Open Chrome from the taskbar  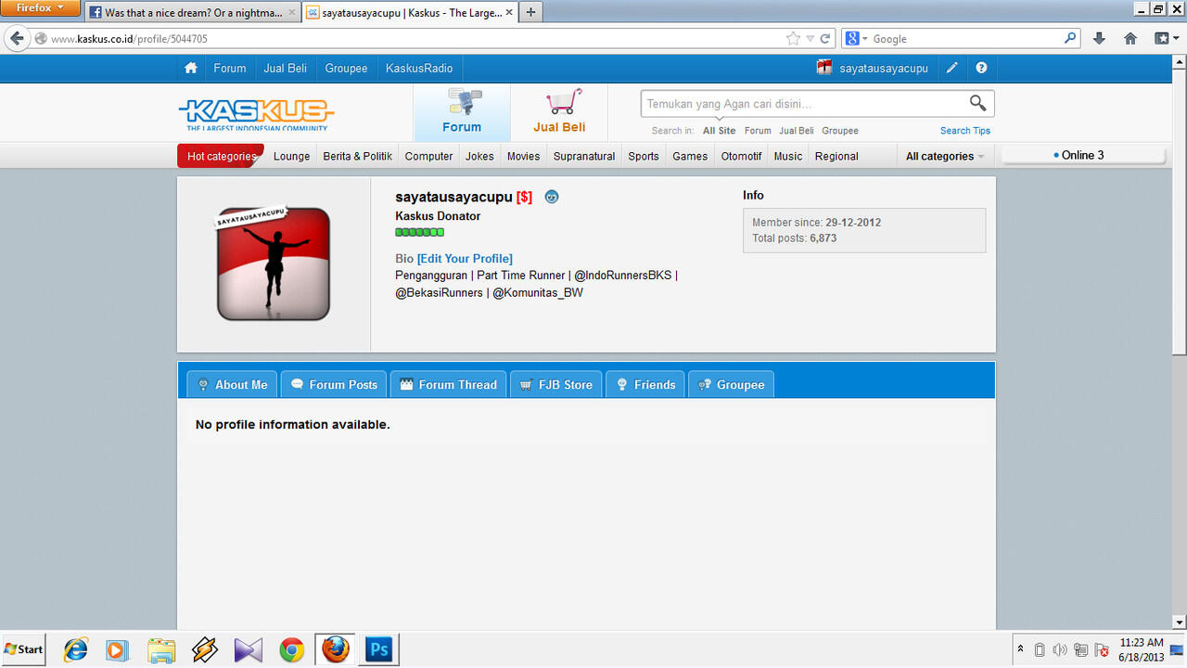pyautogui.click(x=292, y=649)
